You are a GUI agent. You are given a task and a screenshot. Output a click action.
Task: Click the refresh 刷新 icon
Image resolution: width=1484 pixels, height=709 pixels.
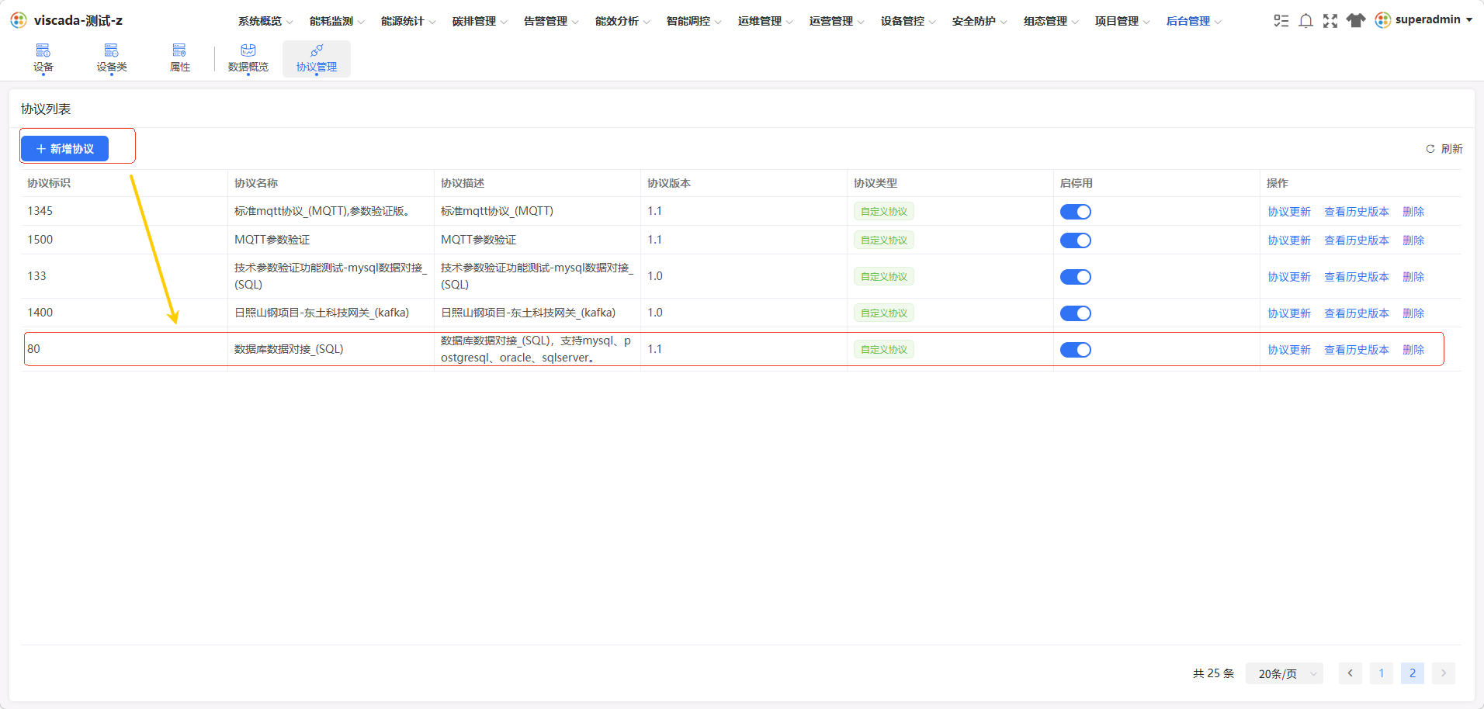pyautogui.click(x=1430, y=149)
